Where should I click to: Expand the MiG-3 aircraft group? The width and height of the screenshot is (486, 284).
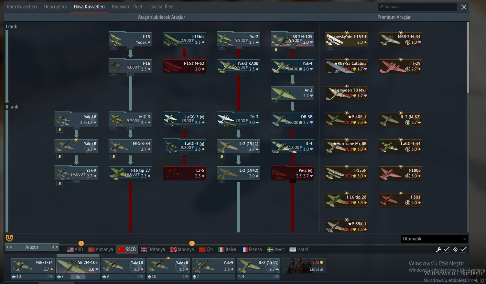point(130,127)
